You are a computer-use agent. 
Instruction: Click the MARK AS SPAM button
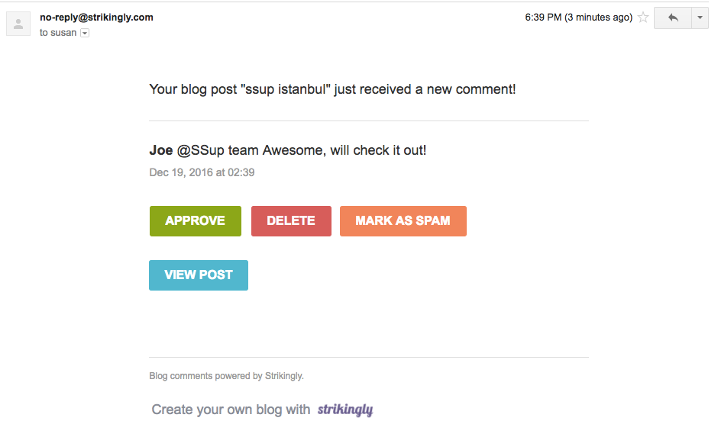[403, 221]
